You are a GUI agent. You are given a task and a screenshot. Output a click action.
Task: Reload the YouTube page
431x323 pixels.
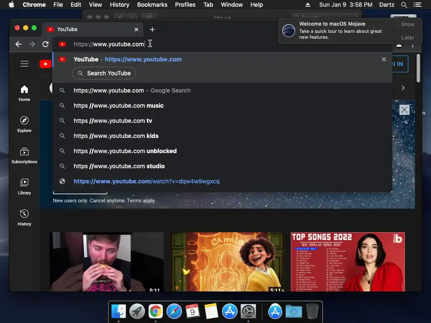45,44
